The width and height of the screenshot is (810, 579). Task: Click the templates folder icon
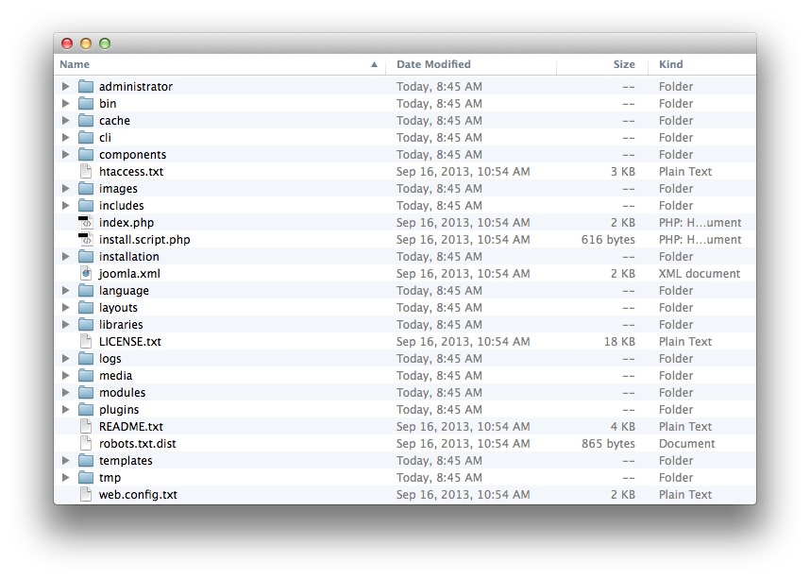pyautogui.click(x=86, y=461)
